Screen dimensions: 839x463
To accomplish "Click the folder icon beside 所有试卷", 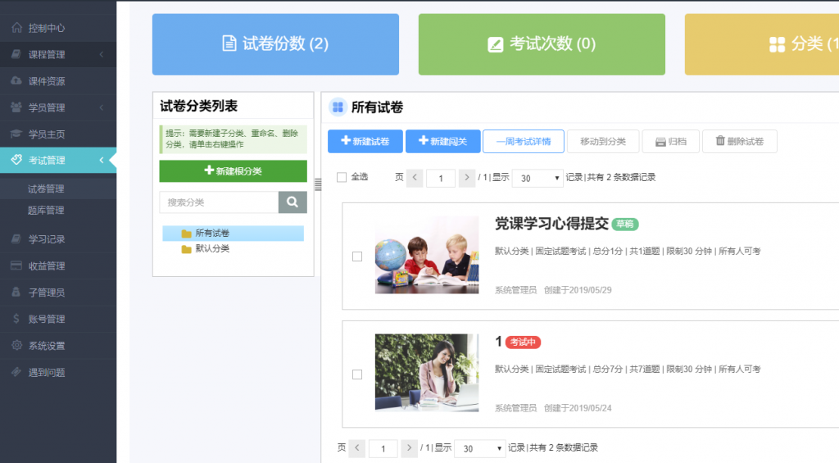I will click(186, 234).
